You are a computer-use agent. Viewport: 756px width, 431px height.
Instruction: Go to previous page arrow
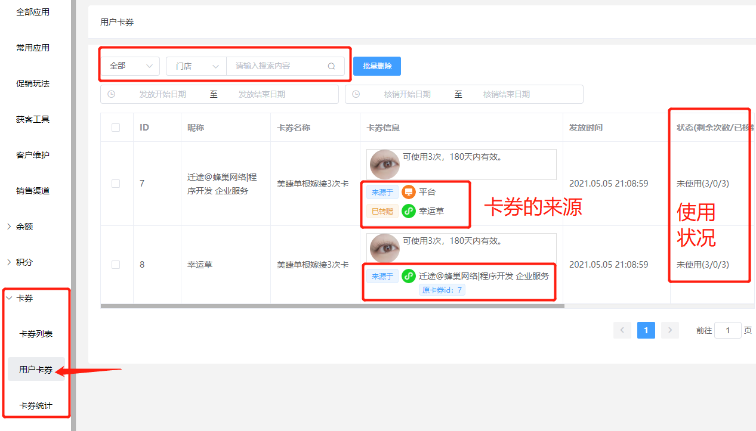tap(622, 330)
